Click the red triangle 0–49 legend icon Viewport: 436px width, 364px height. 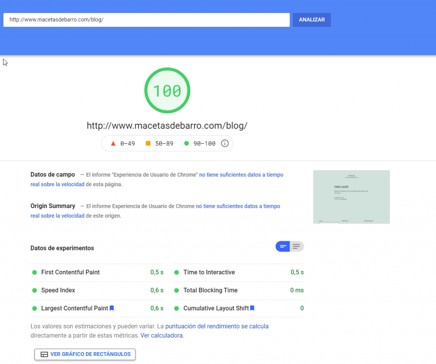coord(113,143)
